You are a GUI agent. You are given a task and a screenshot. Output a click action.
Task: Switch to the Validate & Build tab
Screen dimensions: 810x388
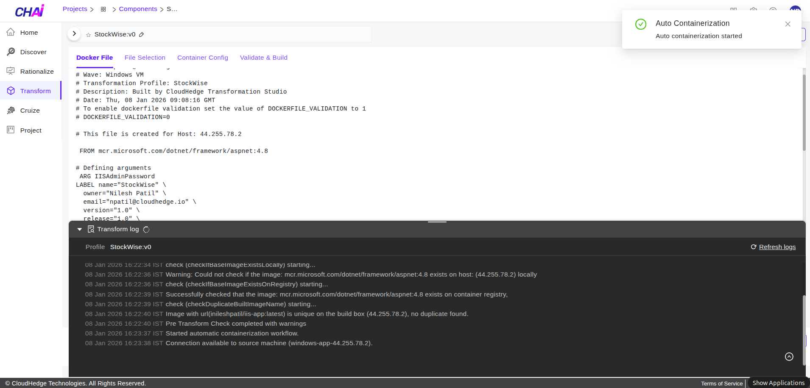pos(264,58)
